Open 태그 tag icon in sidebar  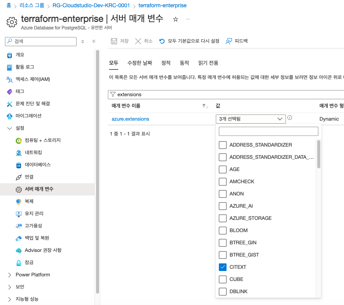click(x=10, y=92)
